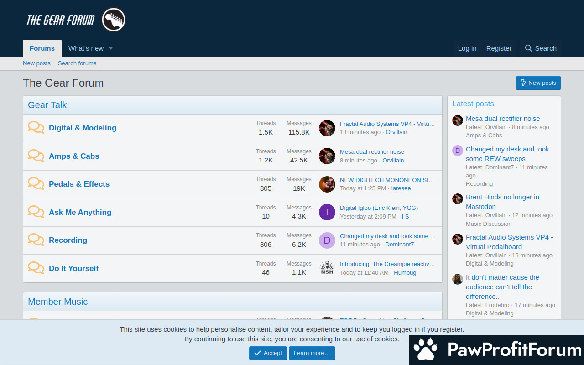
Task: Click the blue New posts button
Action: (x=538, y=83)
